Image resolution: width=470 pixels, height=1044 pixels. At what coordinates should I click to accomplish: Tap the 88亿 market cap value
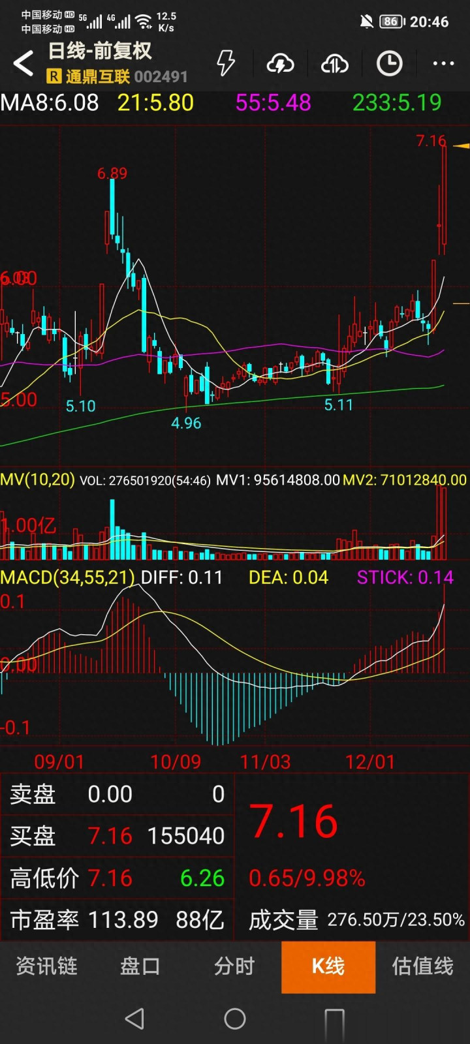pyautogui.click(x=200, y=920)
